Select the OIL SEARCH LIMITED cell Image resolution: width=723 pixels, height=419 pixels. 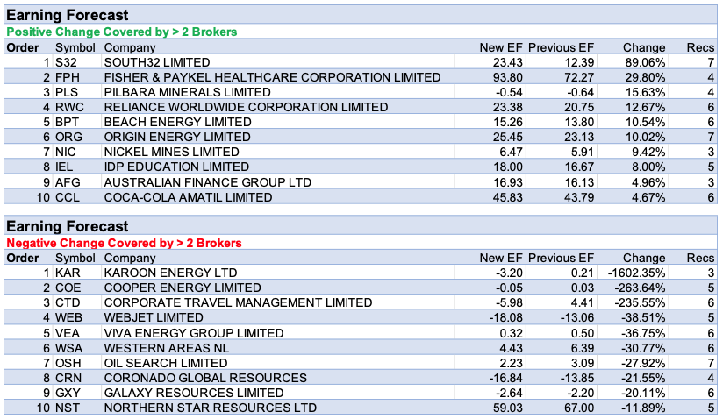point(166,363)
